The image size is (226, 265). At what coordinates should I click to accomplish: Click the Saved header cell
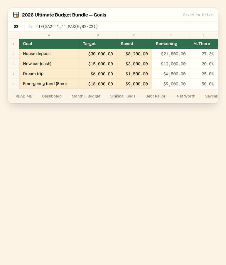pos(134,44)
